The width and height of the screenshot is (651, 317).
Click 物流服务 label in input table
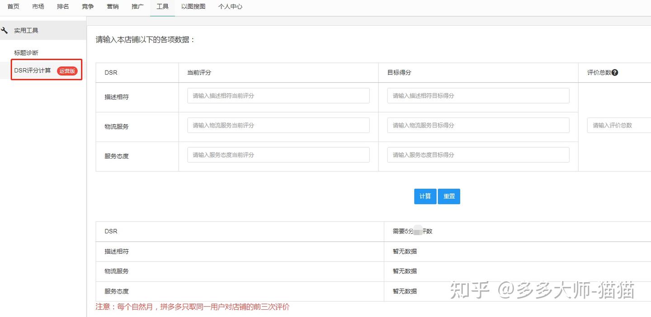pos(117,127)
